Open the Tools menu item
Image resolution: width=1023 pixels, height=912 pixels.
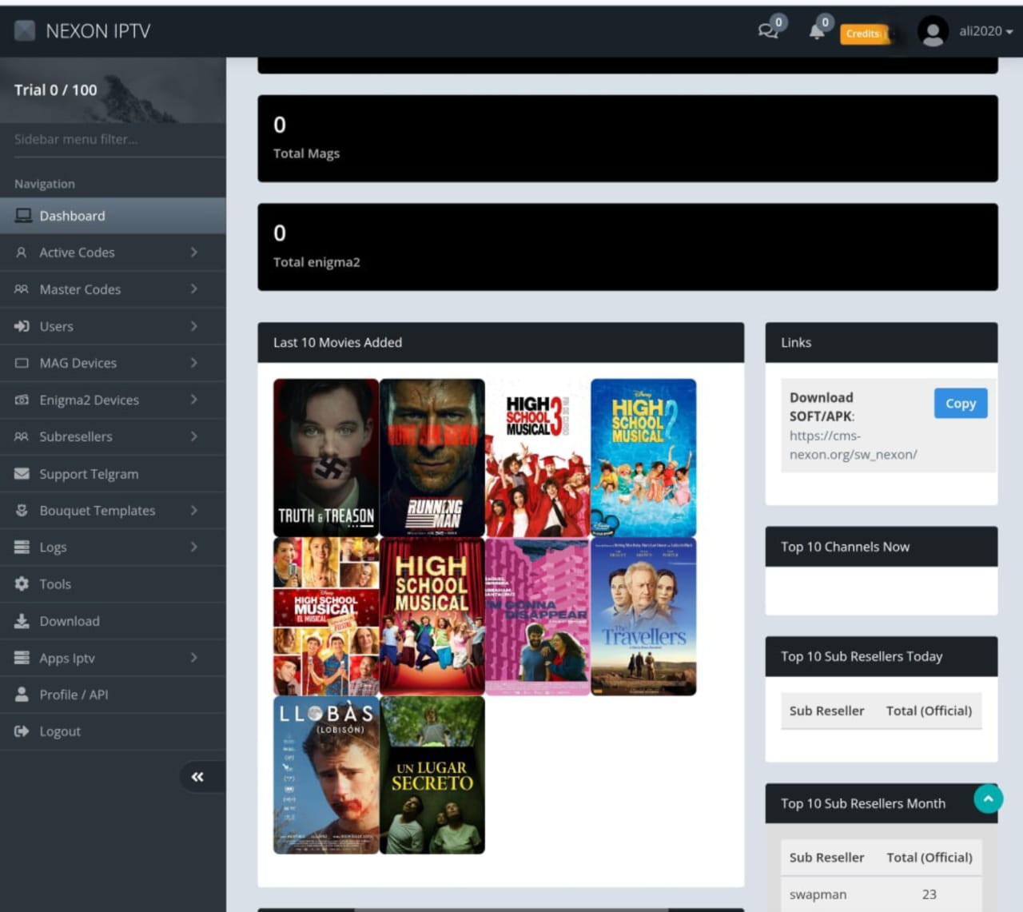[x=113, y=584]
